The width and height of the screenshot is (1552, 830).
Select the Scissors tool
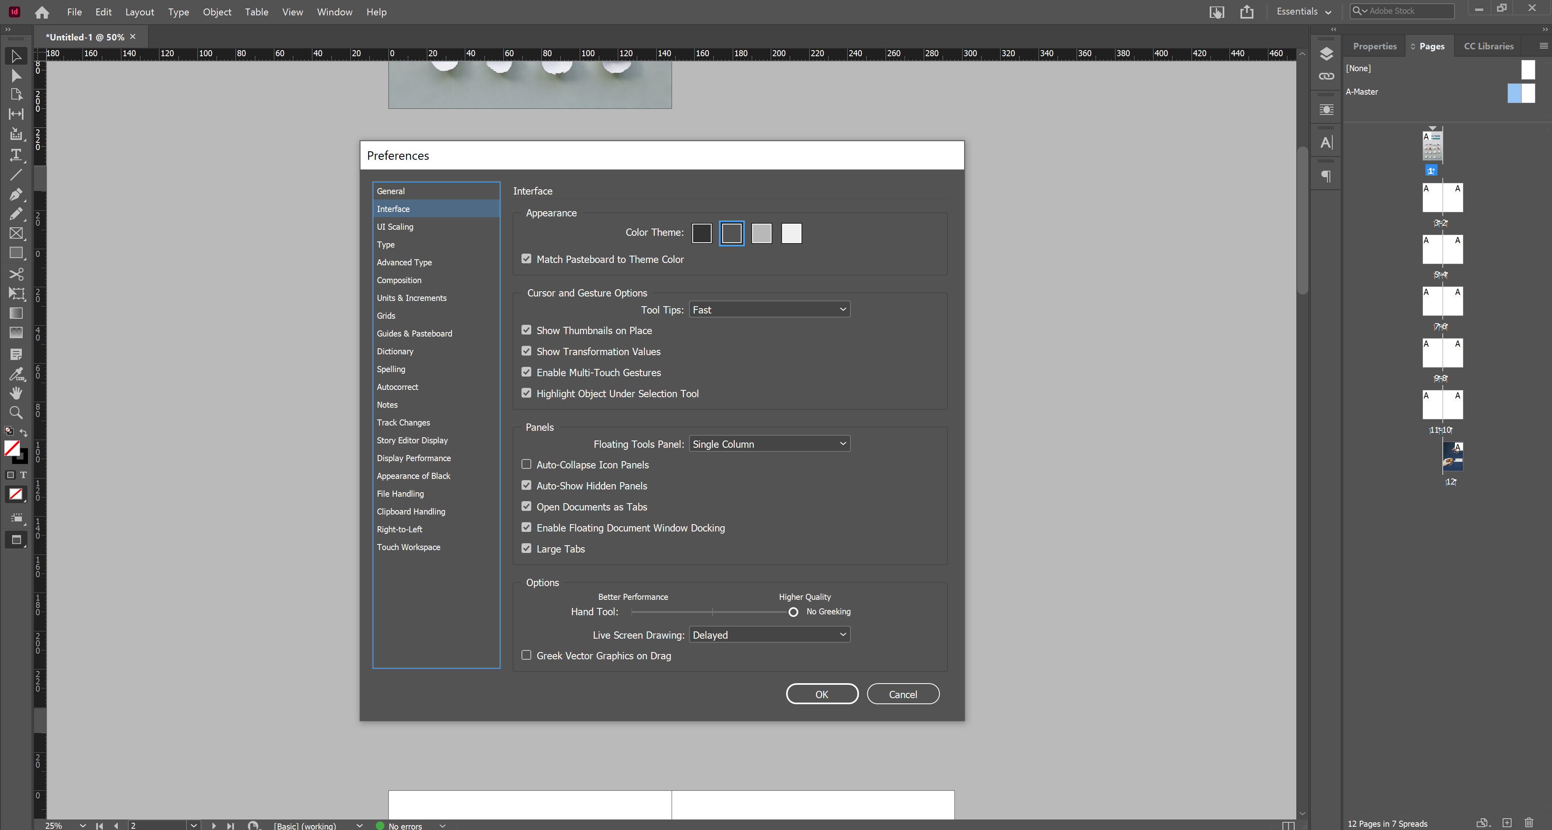tap(16, 274)
